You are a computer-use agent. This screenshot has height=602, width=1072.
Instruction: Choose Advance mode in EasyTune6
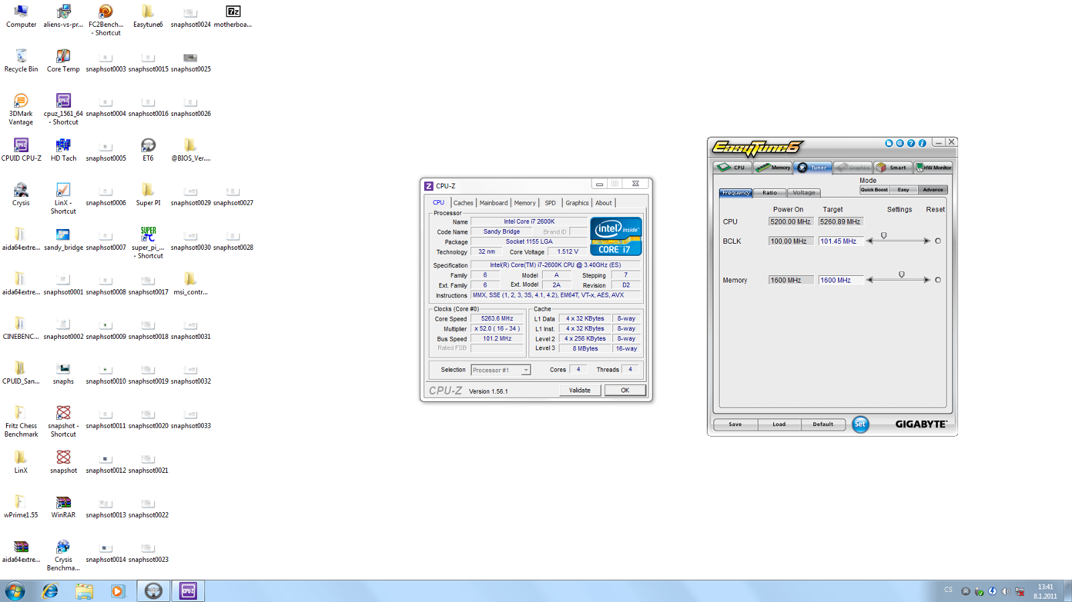[933, 190]
